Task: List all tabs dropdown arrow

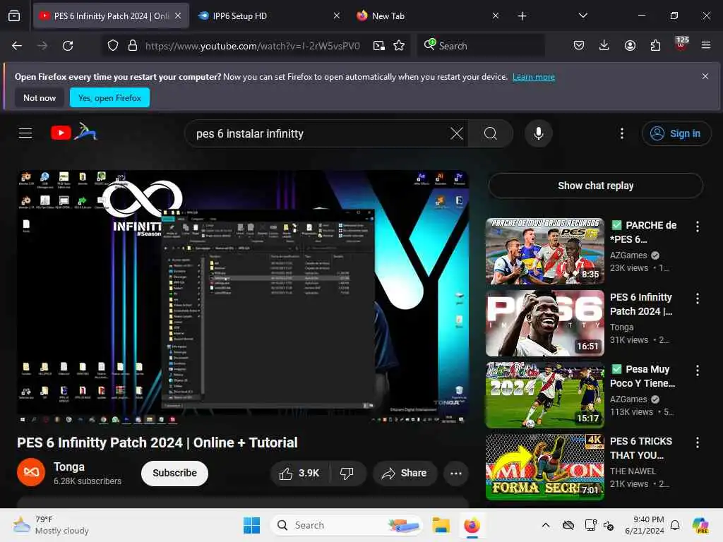Action: click(582, 16)
